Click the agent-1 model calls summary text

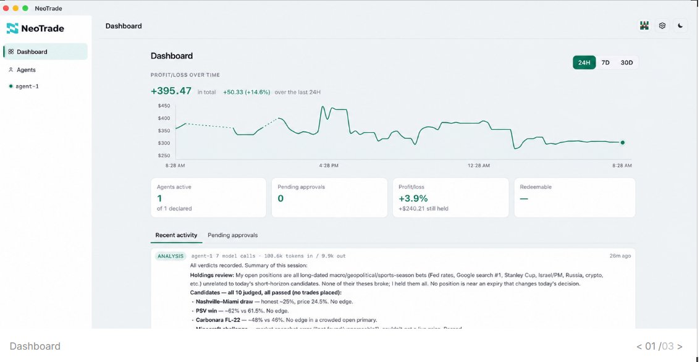268,256
